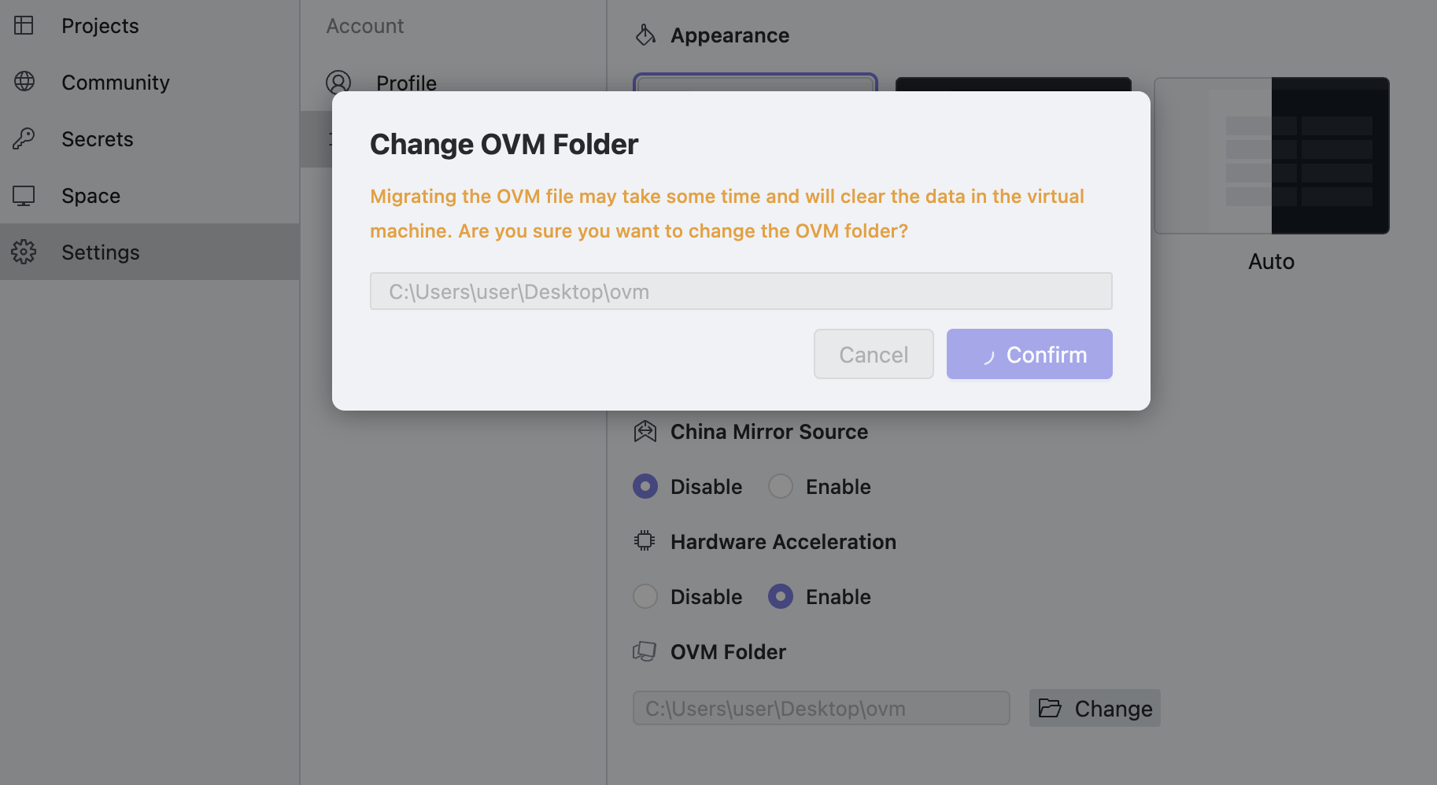Click the Profile account icon
This screenshot has width=1437, height=785.
(338, 83)
